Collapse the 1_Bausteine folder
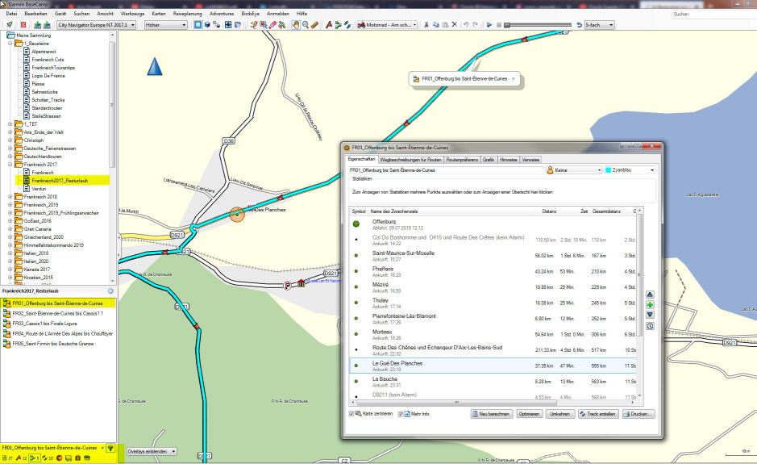This screenshot has height=464, width=757. point(10,44)
